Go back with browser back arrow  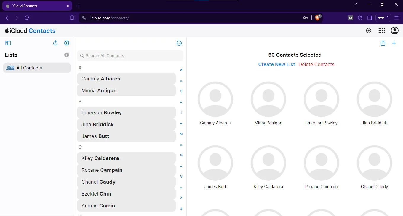tap(7, 18)
